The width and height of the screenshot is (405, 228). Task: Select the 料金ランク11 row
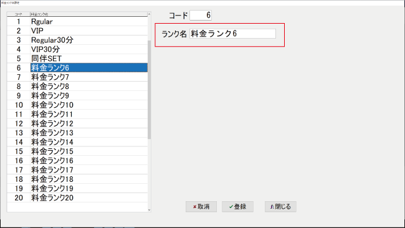[77, 114]
